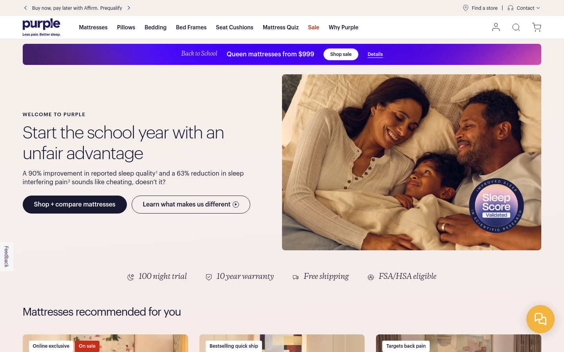Click the FSA/HSA eligible text
Screen dimensions: 564x352
pyautogui.click(x=407, y=277)
